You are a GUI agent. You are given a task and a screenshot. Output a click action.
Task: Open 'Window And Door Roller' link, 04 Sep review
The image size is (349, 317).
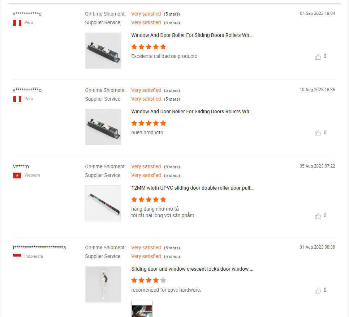[192, 35]
